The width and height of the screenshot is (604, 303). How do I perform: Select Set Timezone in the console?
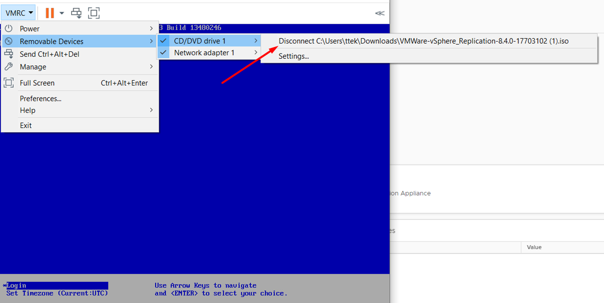(x=57, y=293)
